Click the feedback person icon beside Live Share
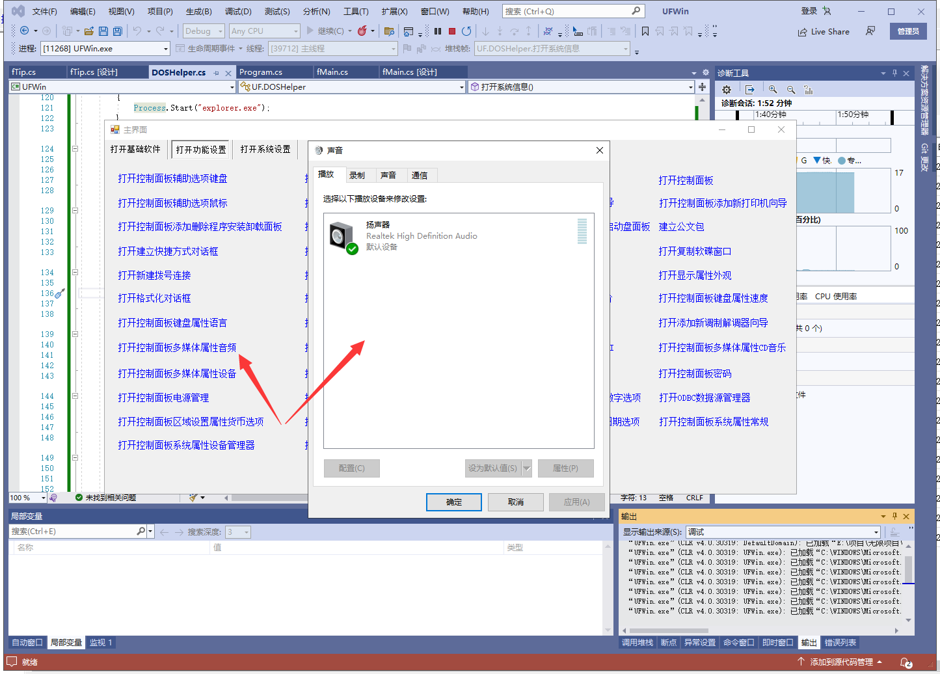This screenshot has height=674, width=940. point(870,31)
